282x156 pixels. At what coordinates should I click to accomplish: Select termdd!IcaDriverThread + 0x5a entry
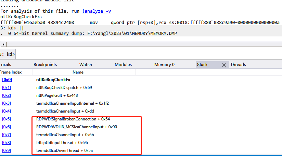click(64, 151)
